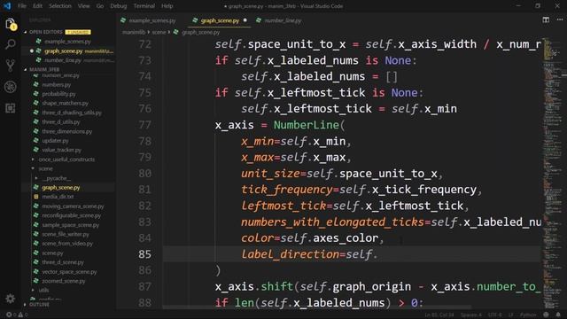567x319 pixels.
Task: Open value_tracker.py in the file tree
Action: click(x=61, y=150)
